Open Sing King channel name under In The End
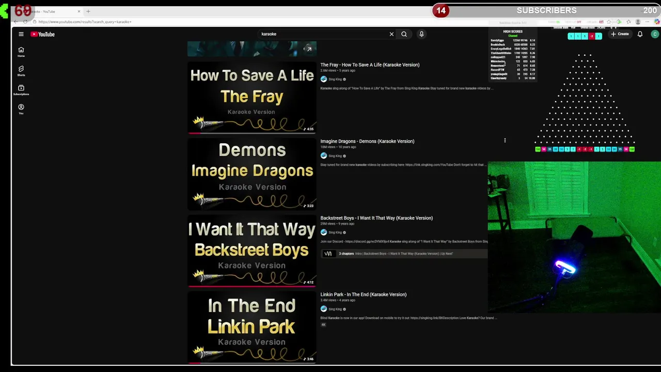 click(335, 309)
